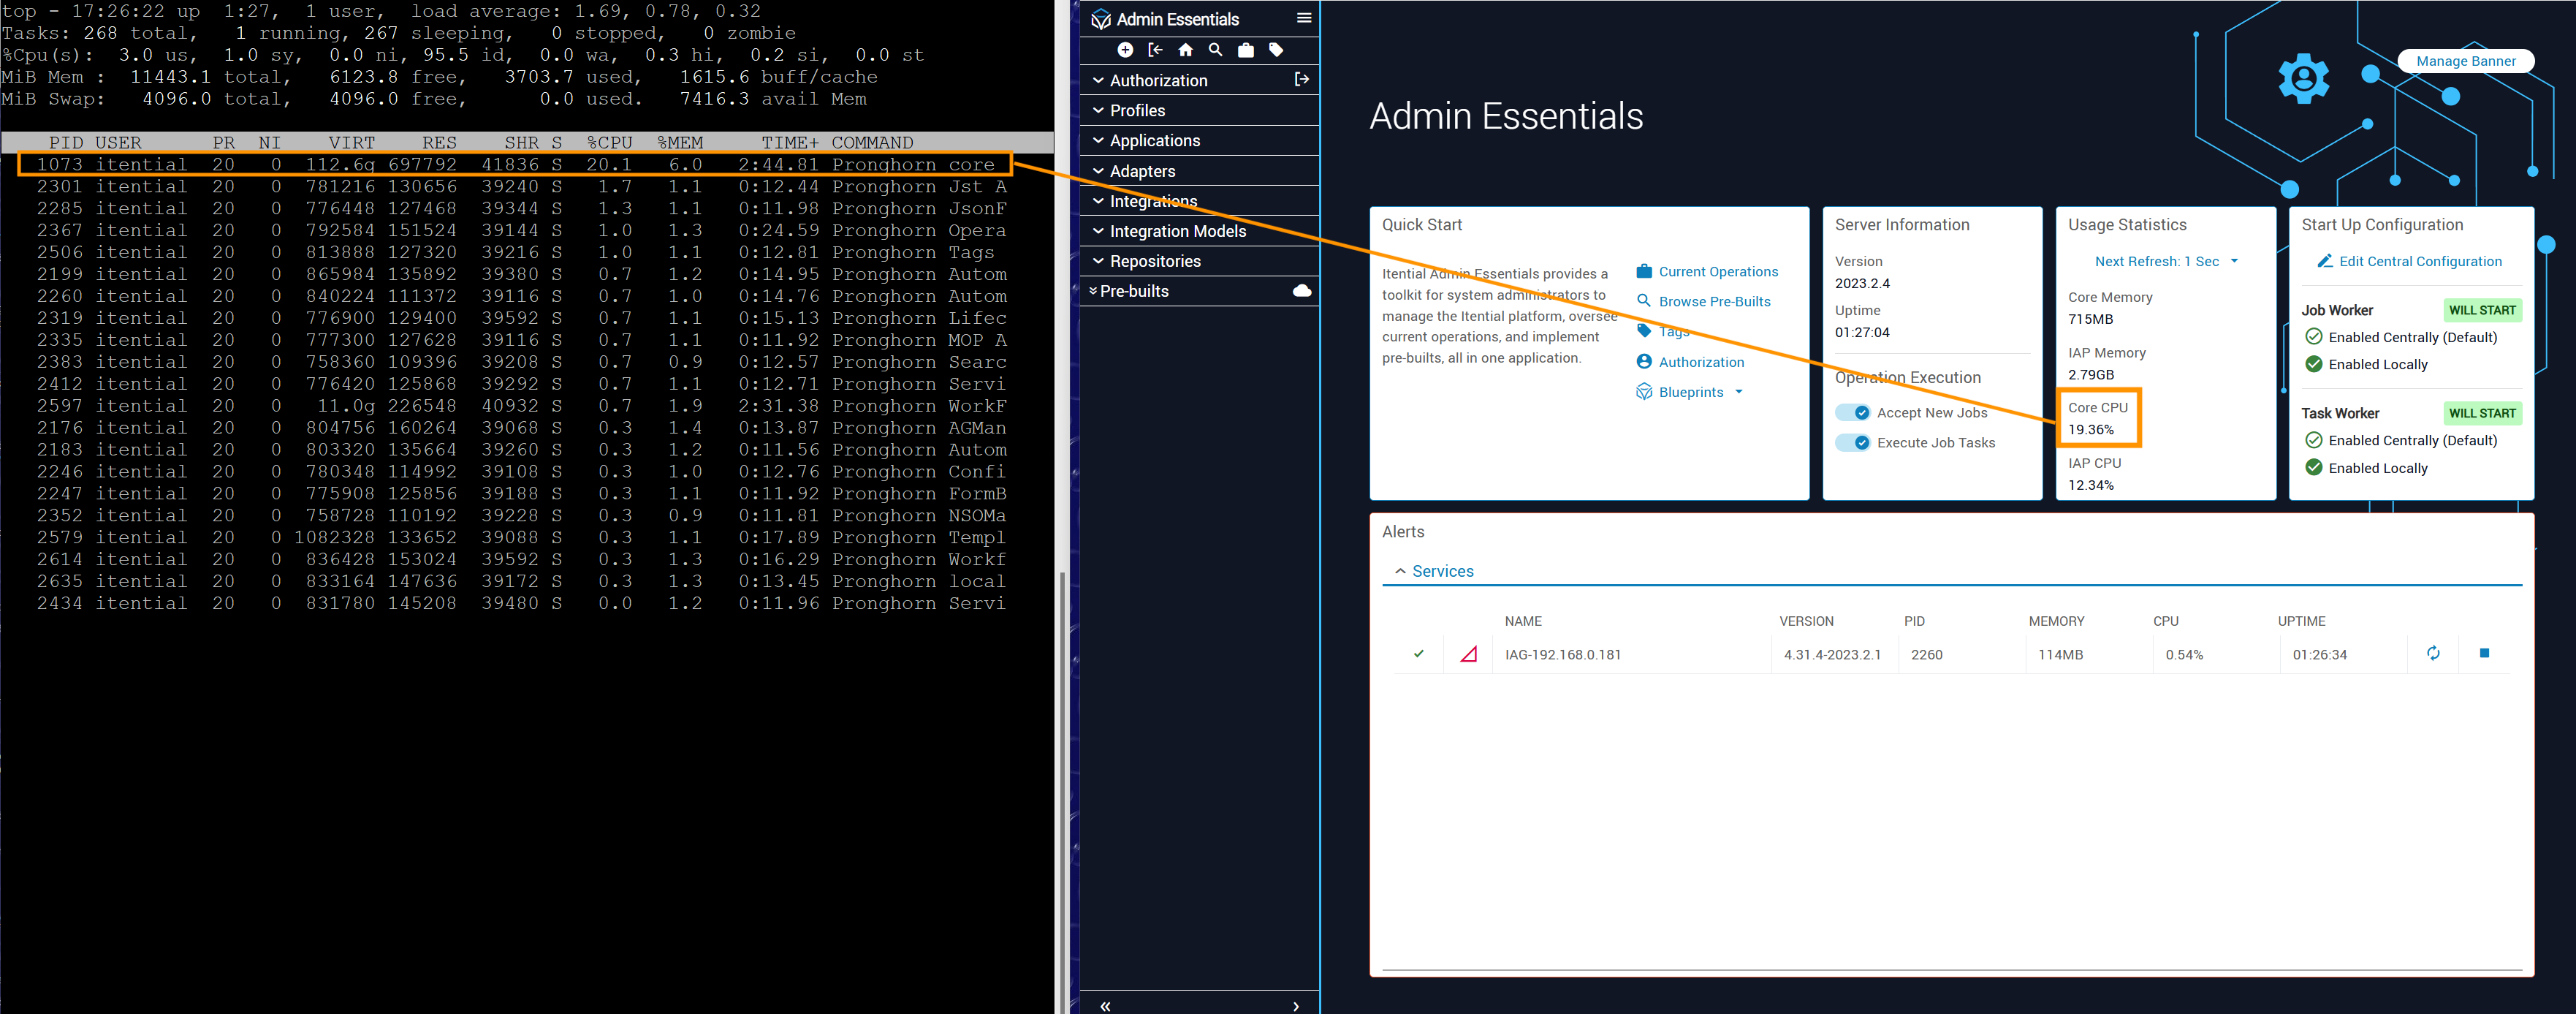Click the briefcase icon in sidebar toolbar
The width and height of the screenshot is (2576, 1014).
coord(1245,50)
